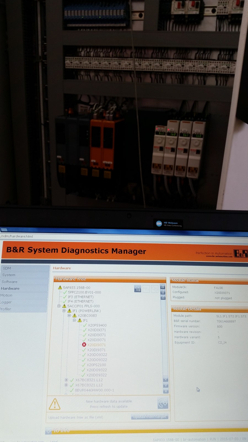Collapse the IF1 (POWERLINK) node

click(x=64, y=311)
